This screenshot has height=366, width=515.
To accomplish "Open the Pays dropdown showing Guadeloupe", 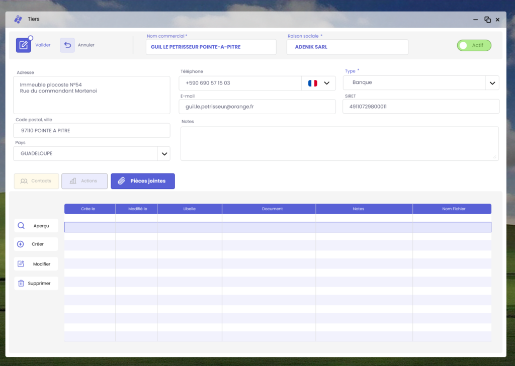I will (163, 154).
